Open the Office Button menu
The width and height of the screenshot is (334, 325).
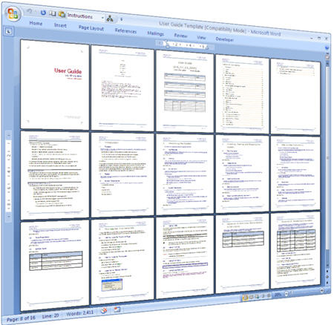13,13
